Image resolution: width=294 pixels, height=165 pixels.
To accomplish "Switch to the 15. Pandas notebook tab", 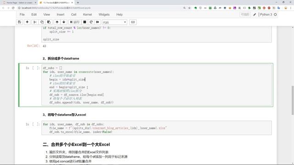I will pyautogui.click(x=56, y=3).
